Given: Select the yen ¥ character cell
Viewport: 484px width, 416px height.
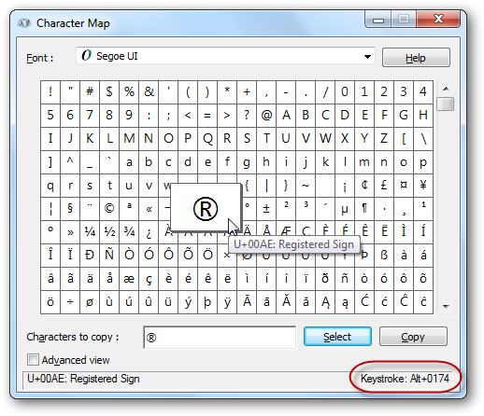Looking at the screenshot, I should coord(423,186).
